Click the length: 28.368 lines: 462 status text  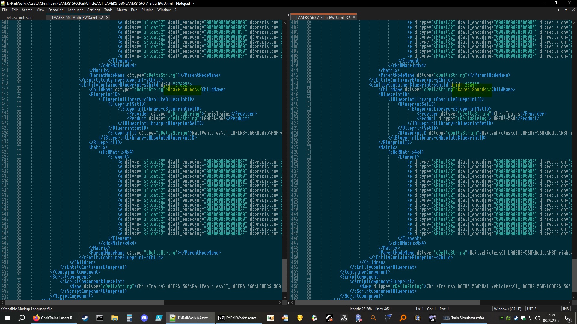pyautogui.click(x=370, y=309)
